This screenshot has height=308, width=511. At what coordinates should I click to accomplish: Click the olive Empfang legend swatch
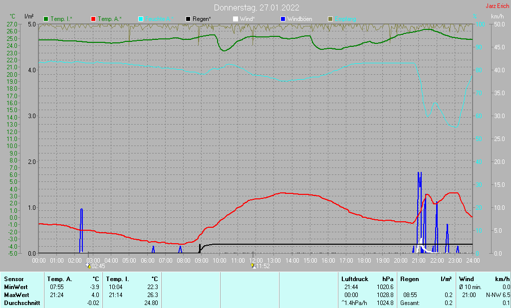point(330,19)
